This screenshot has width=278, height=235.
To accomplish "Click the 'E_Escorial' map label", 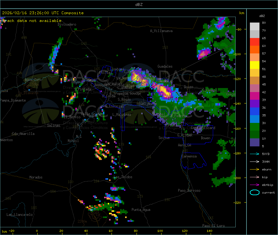I will tap(115, 106).
